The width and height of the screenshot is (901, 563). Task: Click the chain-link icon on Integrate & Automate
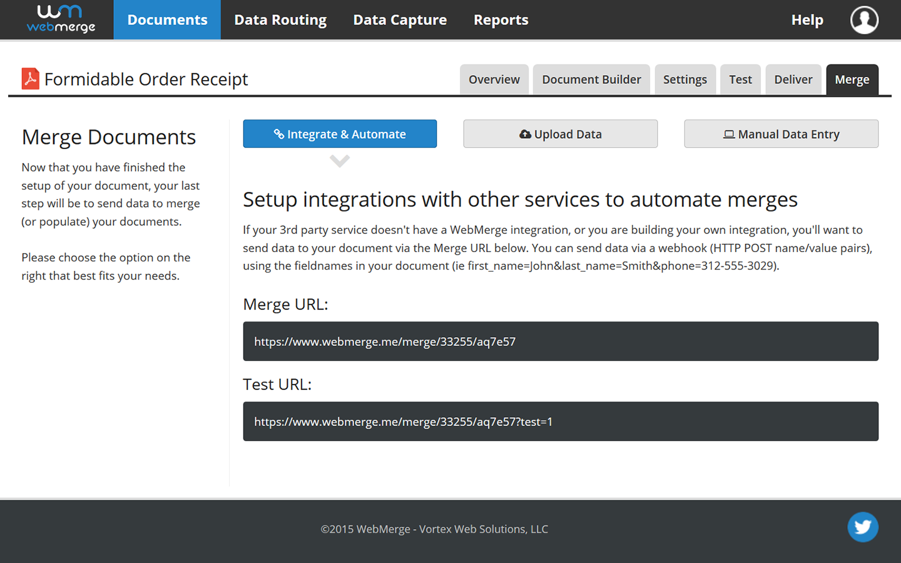point(279,134)
